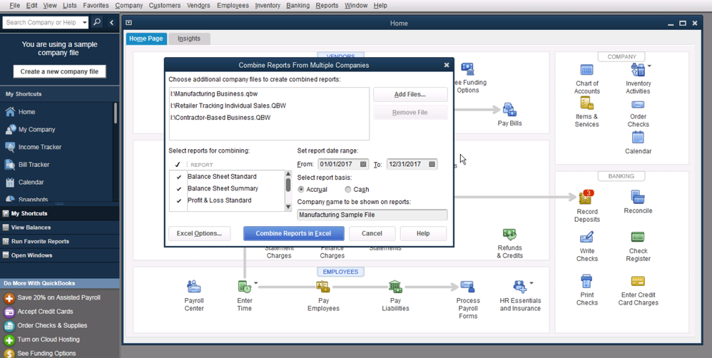Expand the Enter Time dropdown arrow

pos(255,282)
